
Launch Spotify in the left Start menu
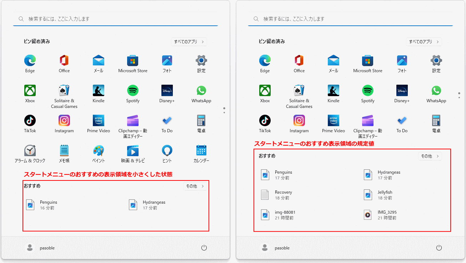(133, 94)
